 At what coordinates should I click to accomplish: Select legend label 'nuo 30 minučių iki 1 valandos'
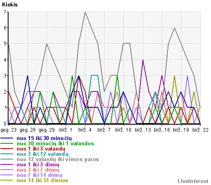click(x=55, y=143)
